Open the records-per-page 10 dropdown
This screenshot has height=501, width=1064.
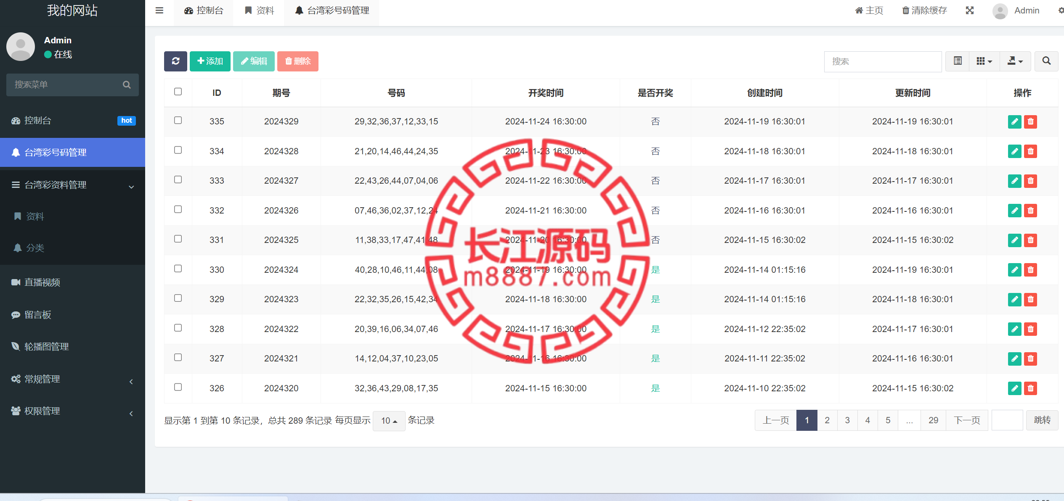(x=389, y=421)
